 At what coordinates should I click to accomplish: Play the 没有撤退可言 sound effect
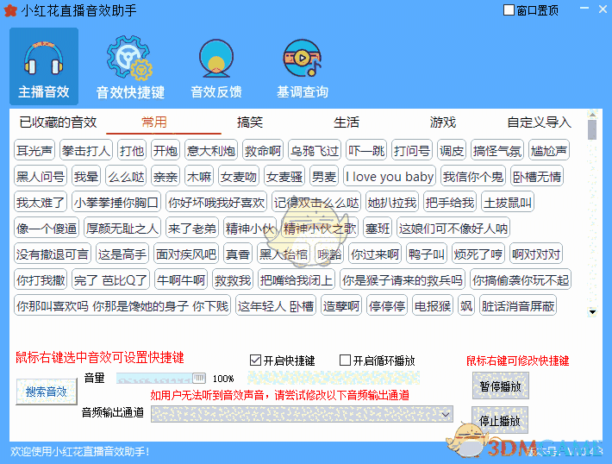coord(53,254)
